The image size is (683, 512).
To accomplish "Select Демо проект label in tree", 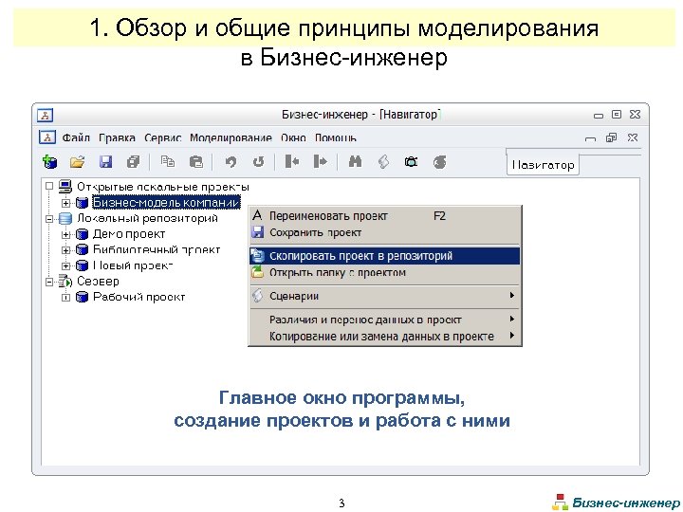I will click(x=129, y=234).
